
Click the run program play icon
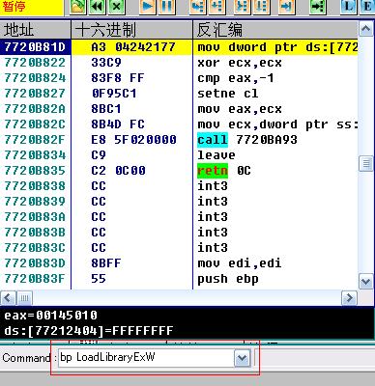point(148,7)
